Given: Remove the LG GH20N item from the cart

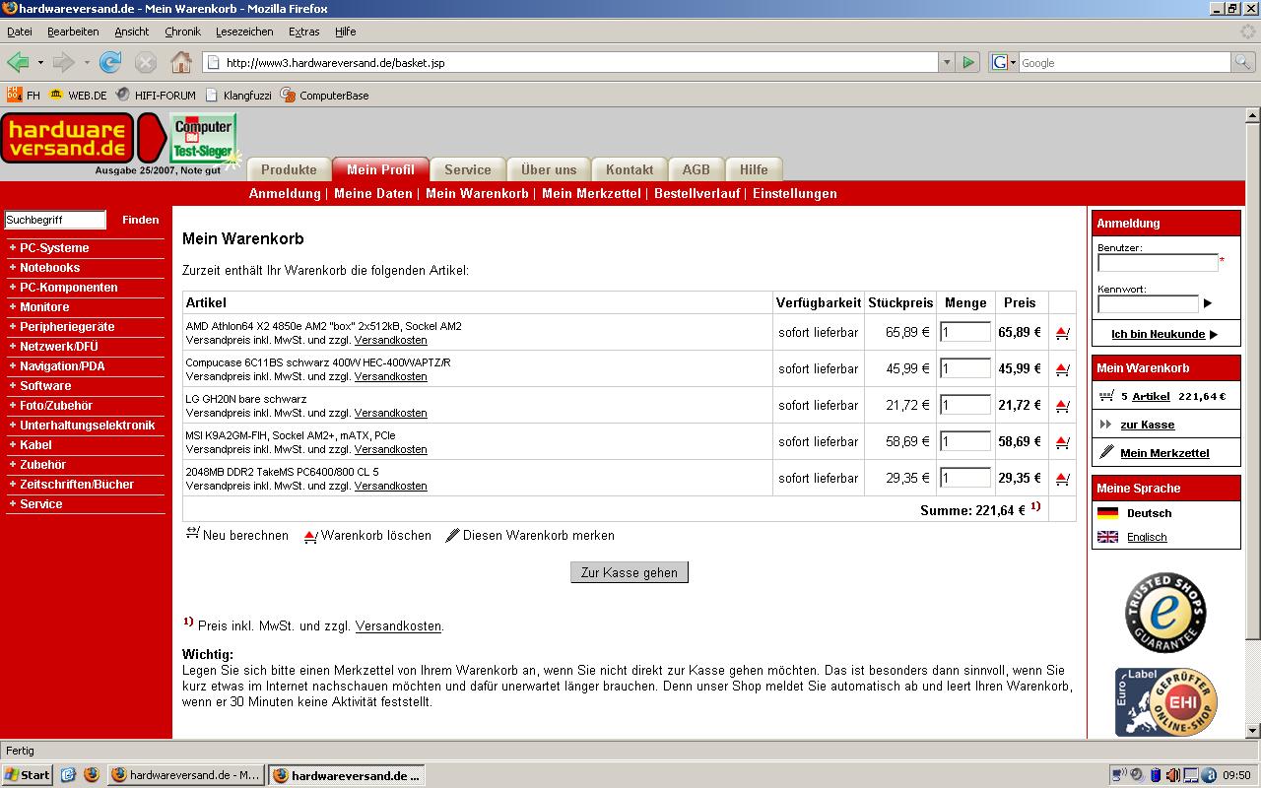Looking at the screenshot, I should pos(1062,406).
